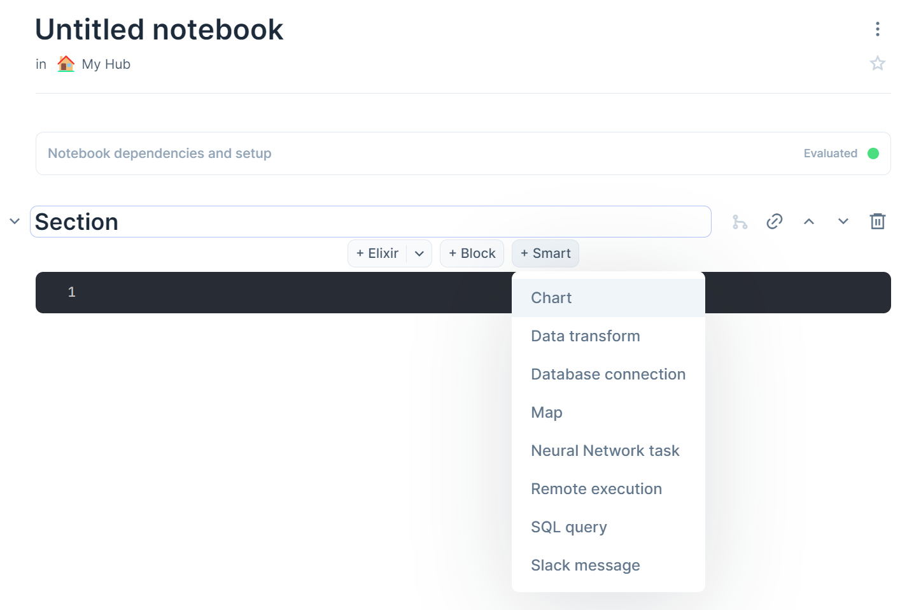Click the green Evaluated status dot
Image resolution: width=907 pixels, height=610 pixels.
[873, 153]
